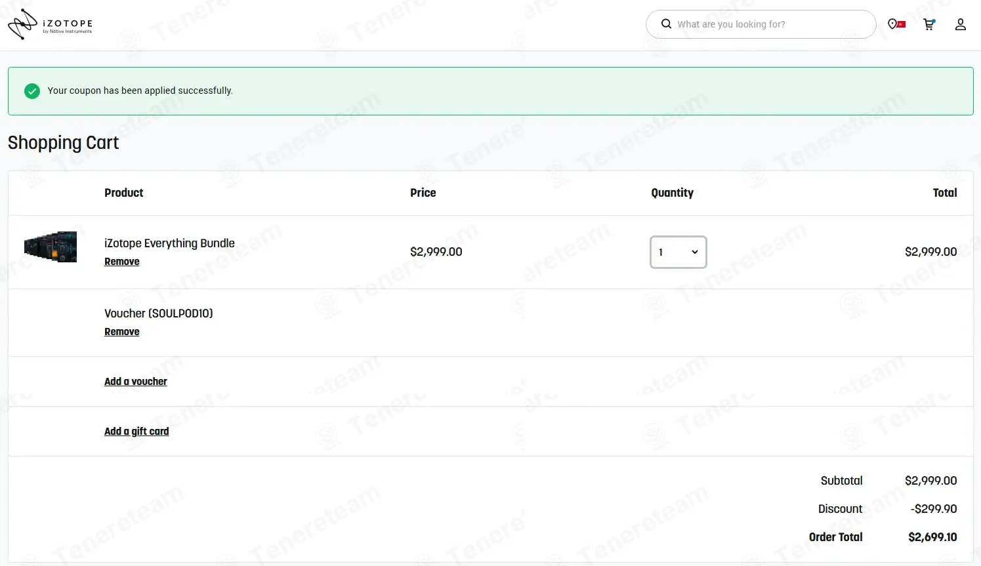Open the account profile icon
This screenshot has width=981, height=566.
(x=960, y=24)
